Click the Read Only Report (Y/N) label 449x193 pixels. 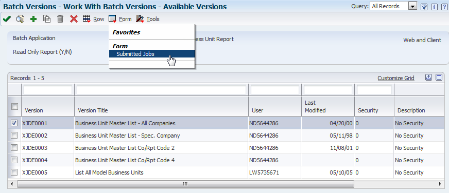[x=42, y=52]
